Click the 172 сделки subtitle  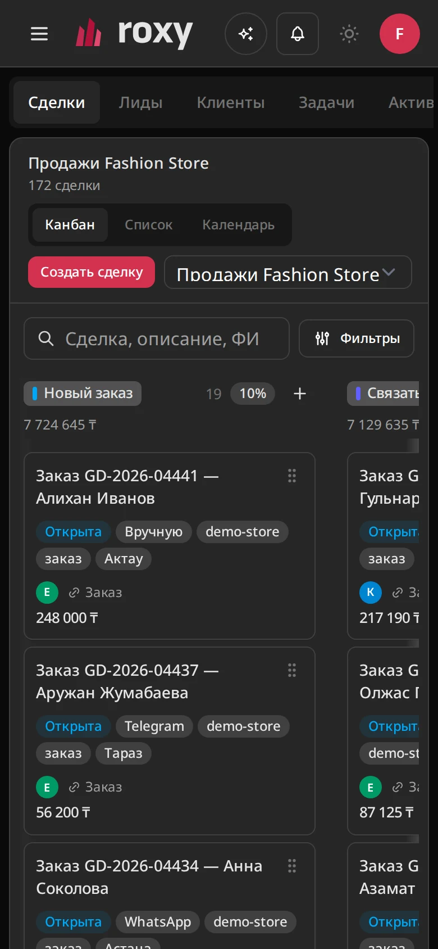65,186
